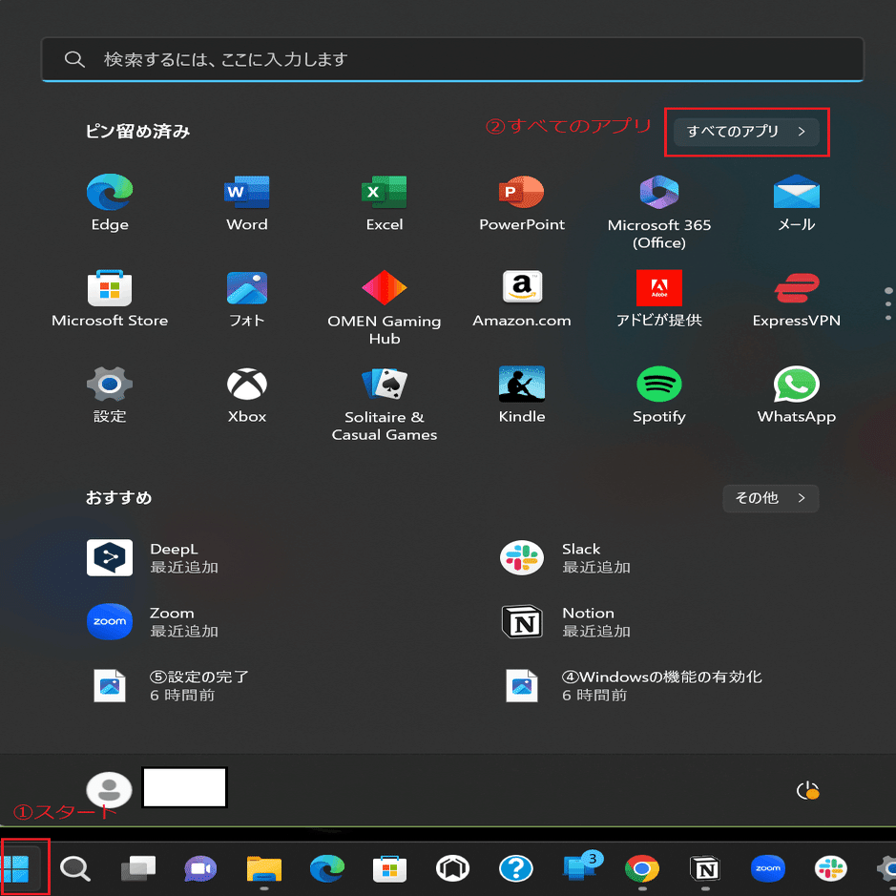Open Microsoft Store from taskbar
This screenshot has width=896, height=896.
[x=389, y=869]
